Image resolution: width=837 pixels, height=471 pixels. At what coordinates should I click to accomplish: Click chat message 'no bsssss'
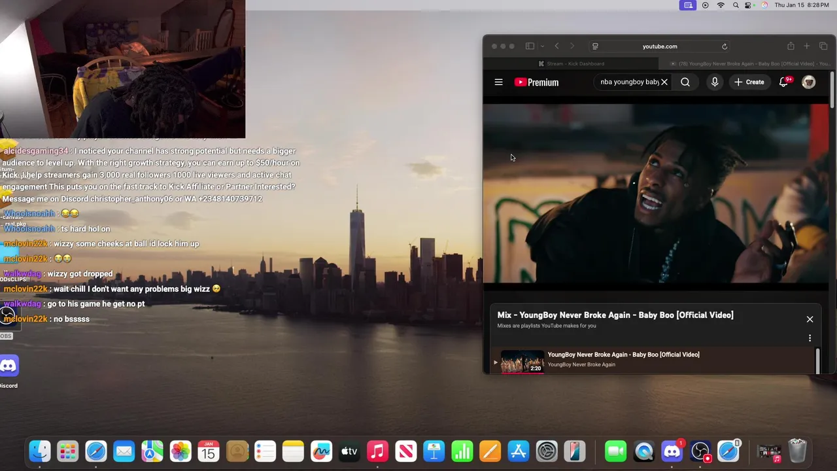[x=71, y=319]
